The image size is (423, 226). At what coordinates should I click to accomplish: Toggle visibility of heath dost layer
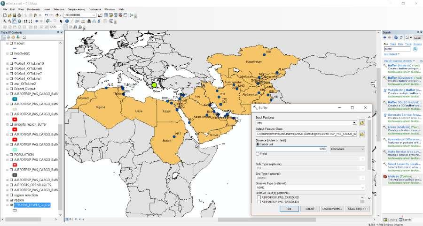click(11, 53)
